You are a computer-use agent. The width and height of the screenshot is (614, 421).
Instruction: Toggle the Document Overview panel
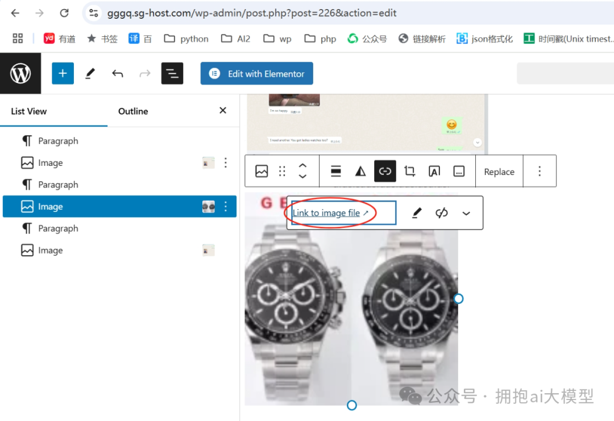(x=172, y=73)
